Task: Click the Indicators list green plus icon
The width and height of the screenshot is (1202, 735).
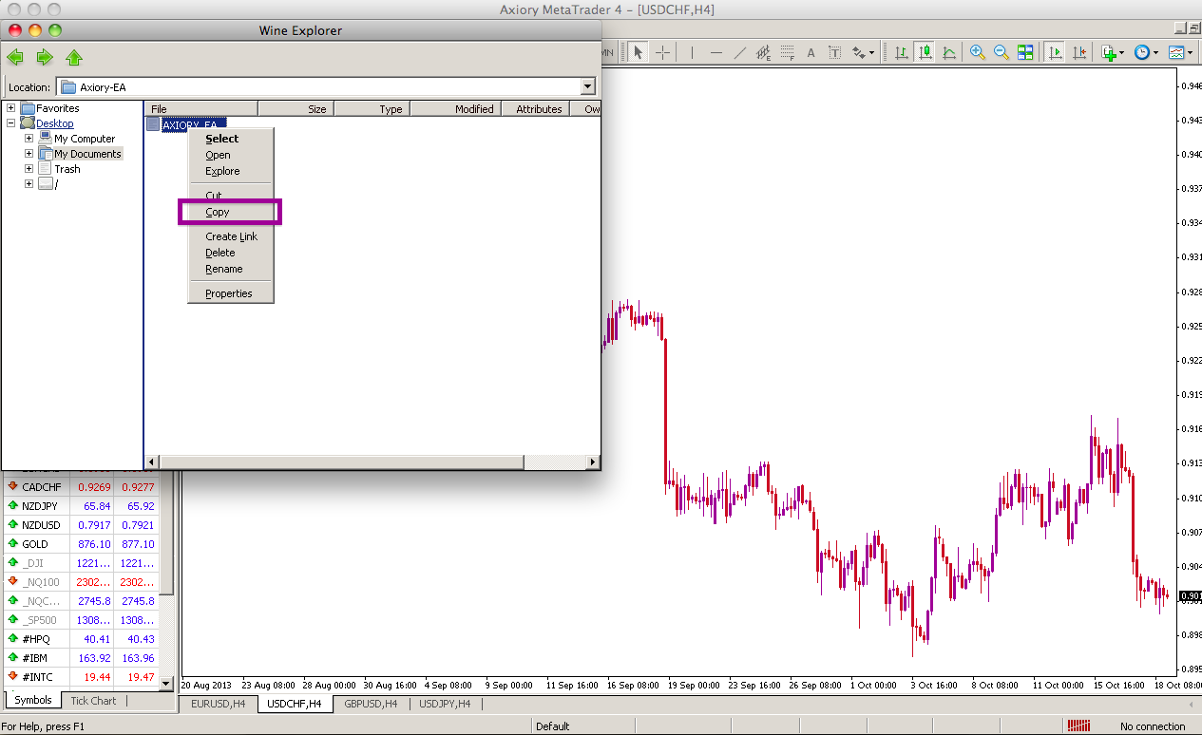Action: coord(1108,52)
